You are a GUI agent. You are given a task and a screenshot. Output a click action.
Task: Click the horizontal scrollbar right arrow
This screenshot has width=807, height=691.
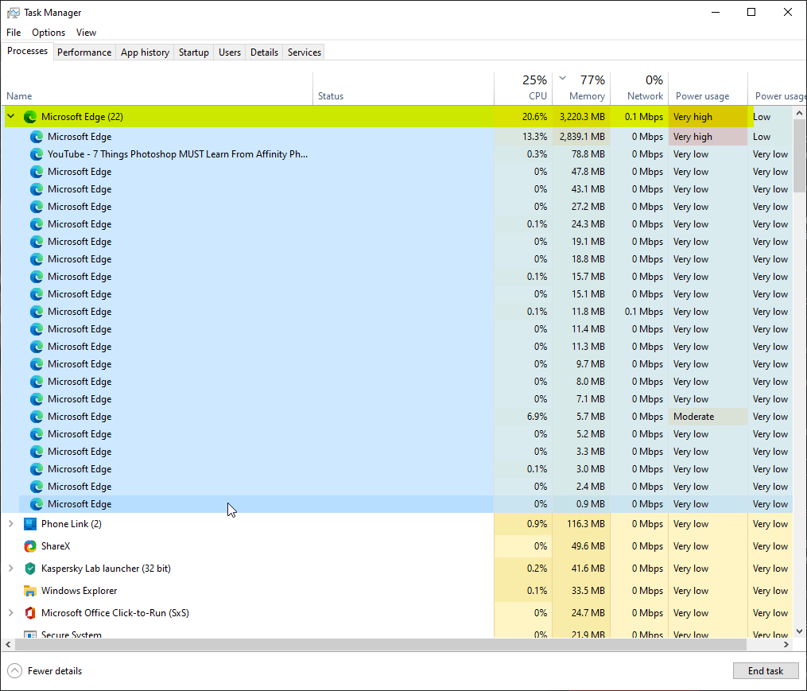point(786,644)
